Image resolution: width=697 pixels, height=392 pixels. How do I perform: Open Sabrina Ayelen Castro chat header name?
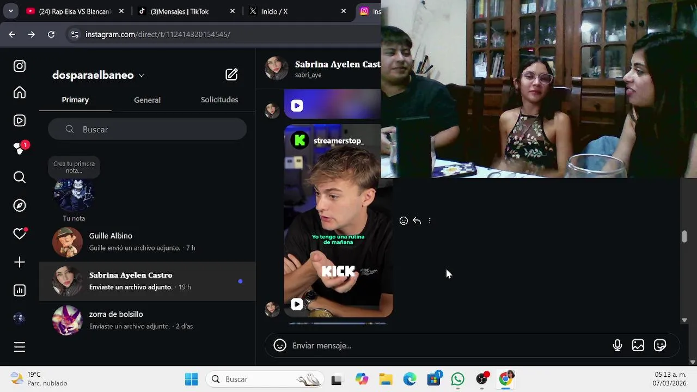coord(338,64)
